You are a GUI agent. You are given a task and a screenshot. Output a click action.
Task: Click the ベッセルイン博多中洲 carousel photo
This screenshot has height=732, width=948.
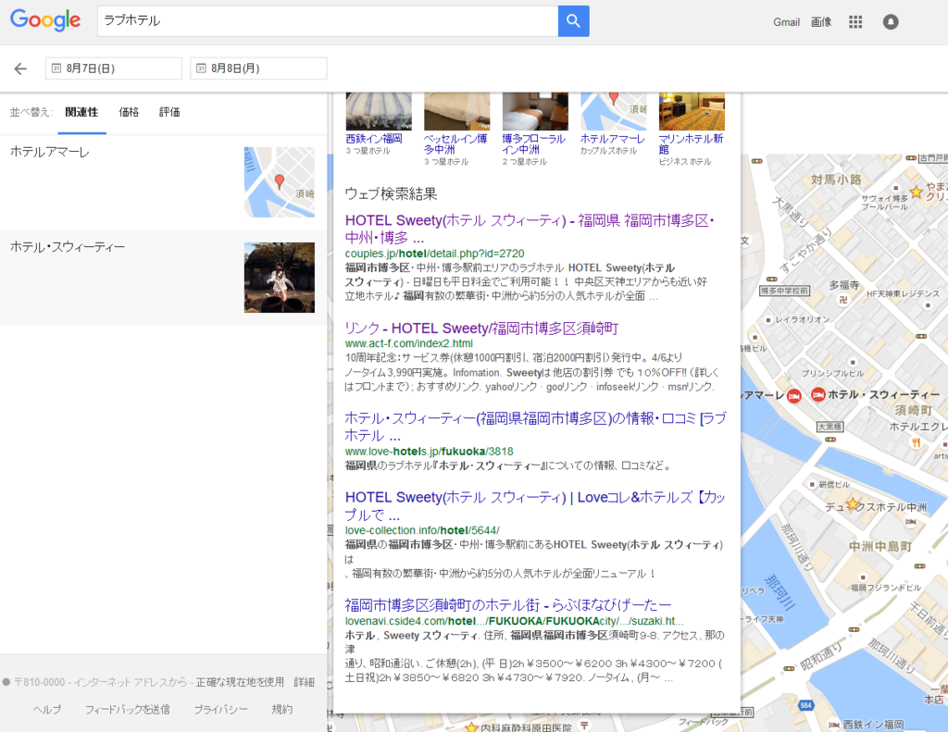coord(457,111)
